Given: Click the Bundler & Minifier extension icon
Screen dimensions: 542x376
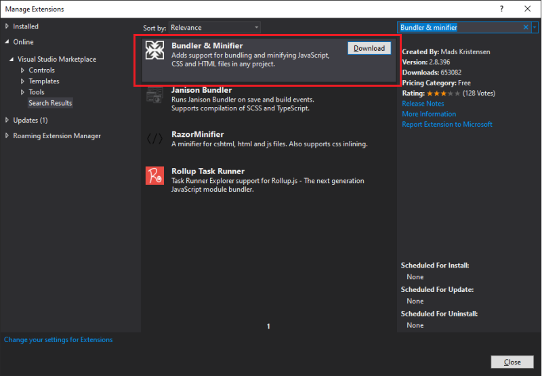Looking at the screenshot, I should tap(154, 50).
